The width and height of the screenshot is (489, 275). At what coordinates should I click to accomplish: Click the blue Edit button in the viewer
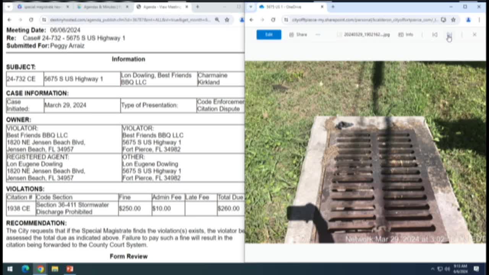pos(269,34)
